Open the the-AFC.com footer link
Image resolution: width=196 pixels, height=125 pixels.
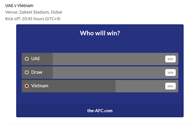[100, 111]
